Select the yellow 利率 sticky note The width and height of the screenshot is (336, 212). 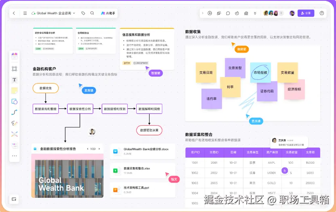click(230, 87)
